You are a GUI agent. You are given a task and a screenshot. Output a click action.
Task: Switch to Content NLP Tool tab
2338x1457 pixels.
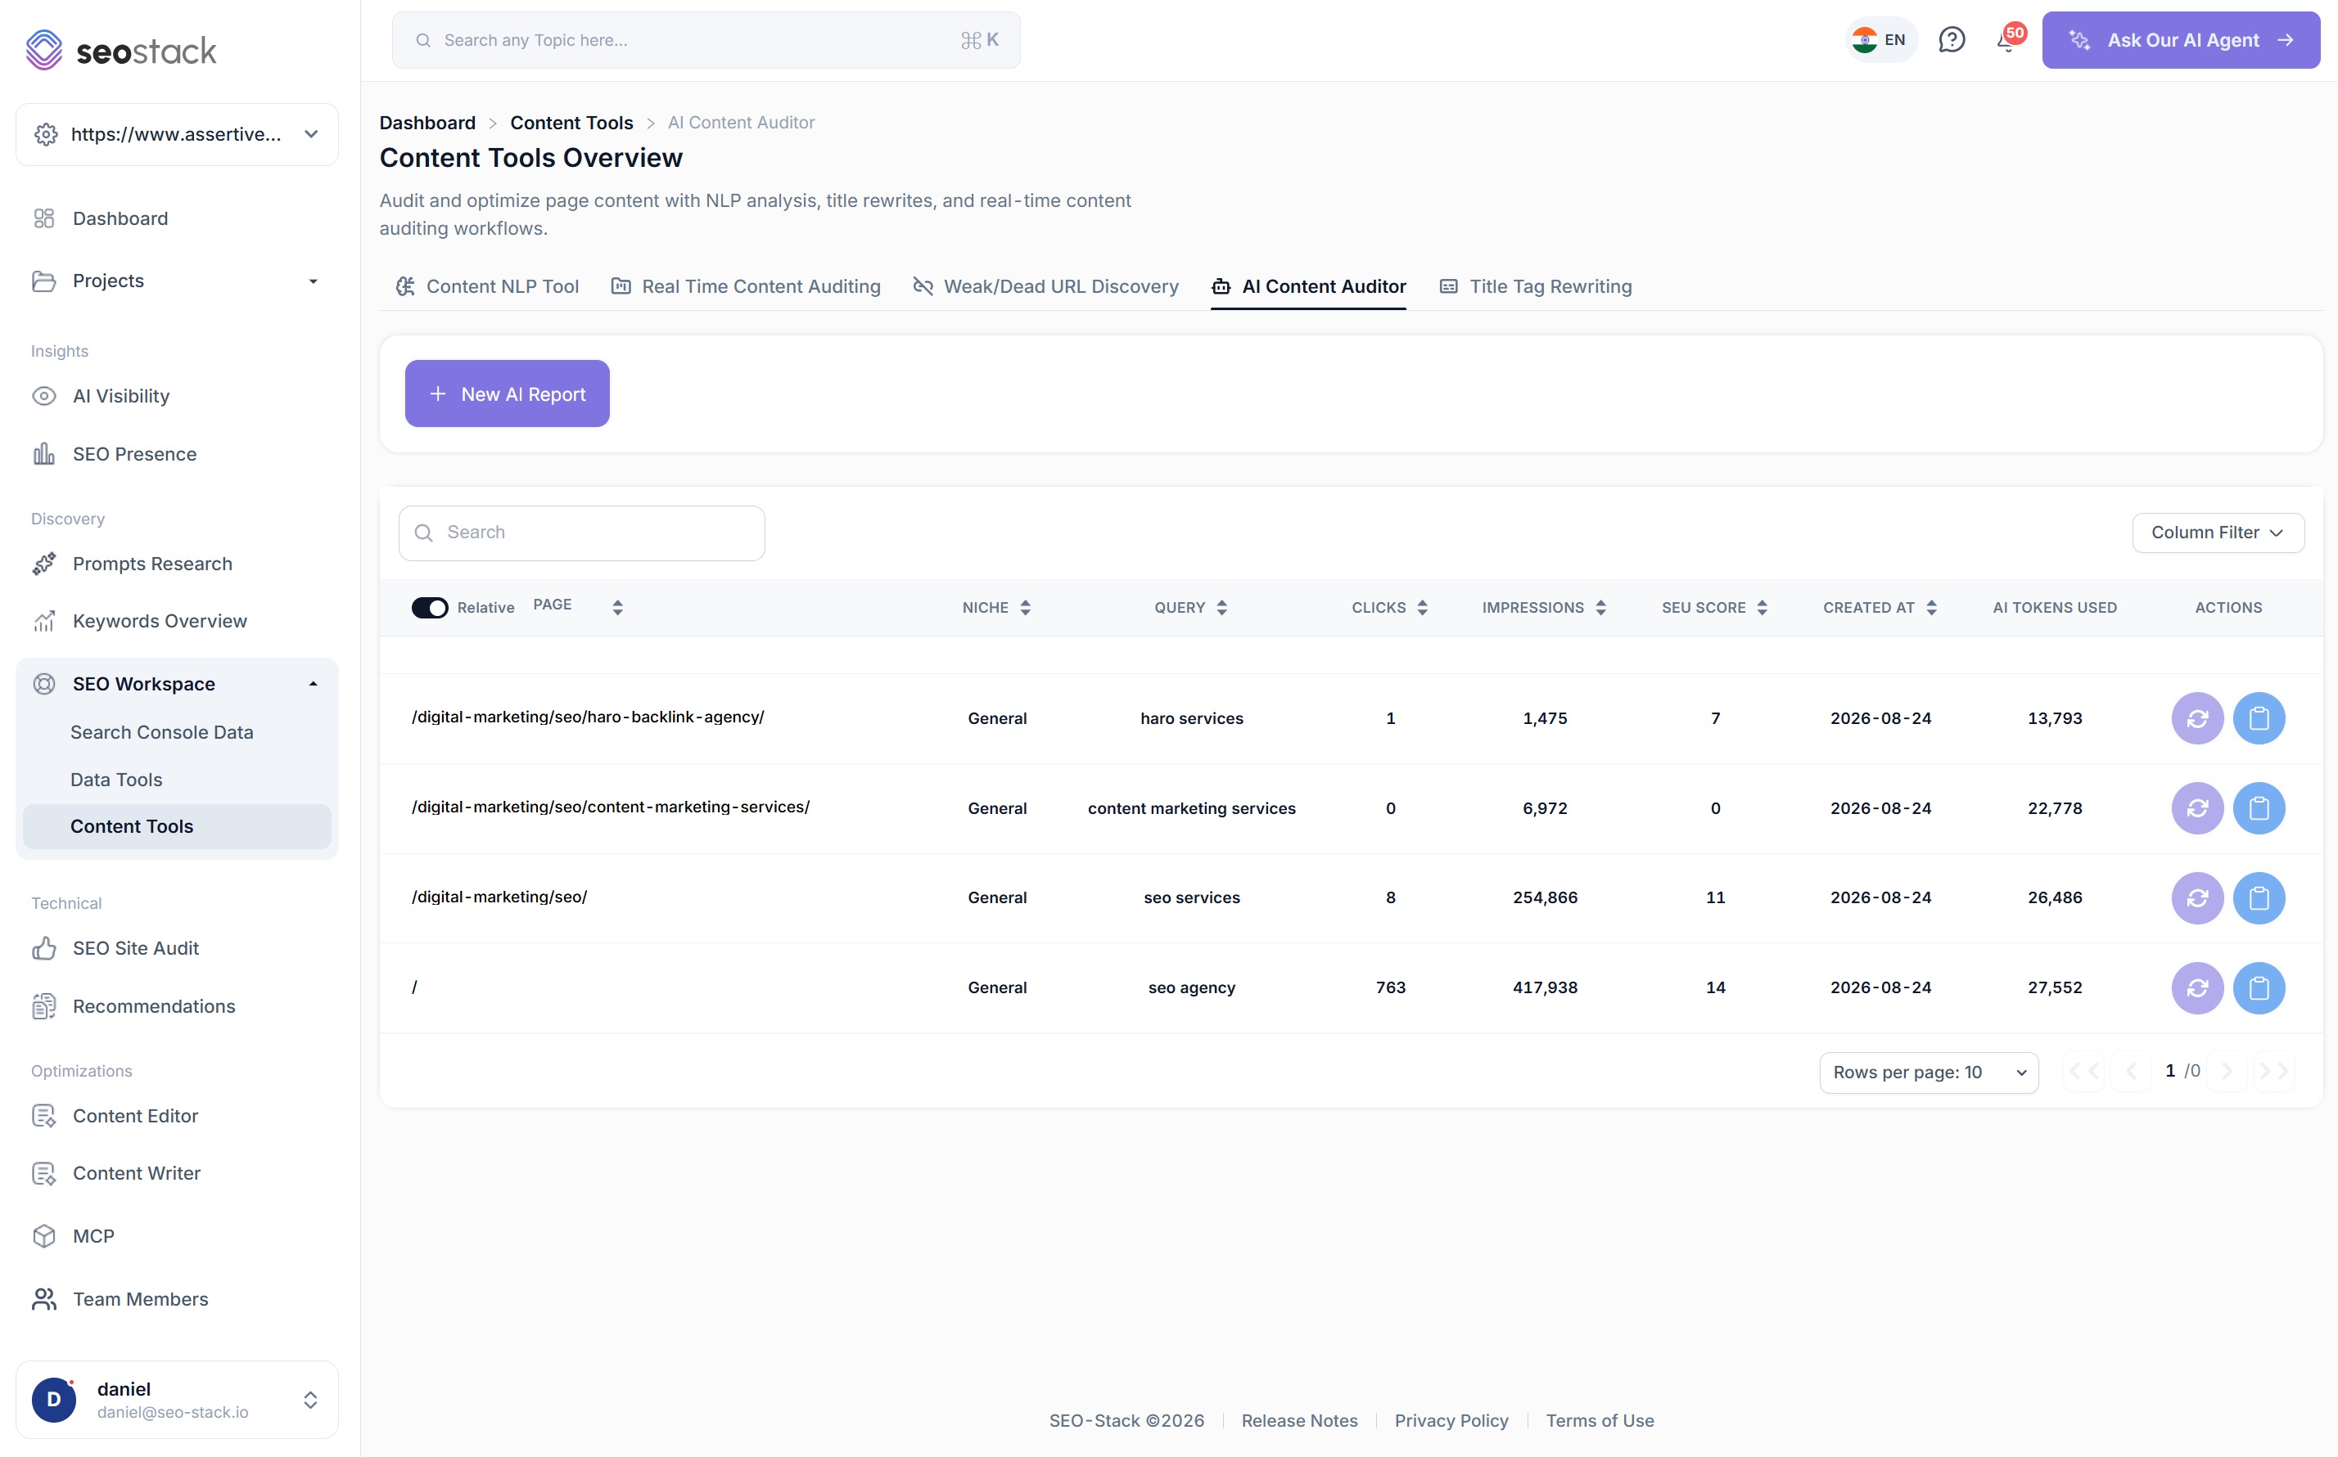coord(487,286)
